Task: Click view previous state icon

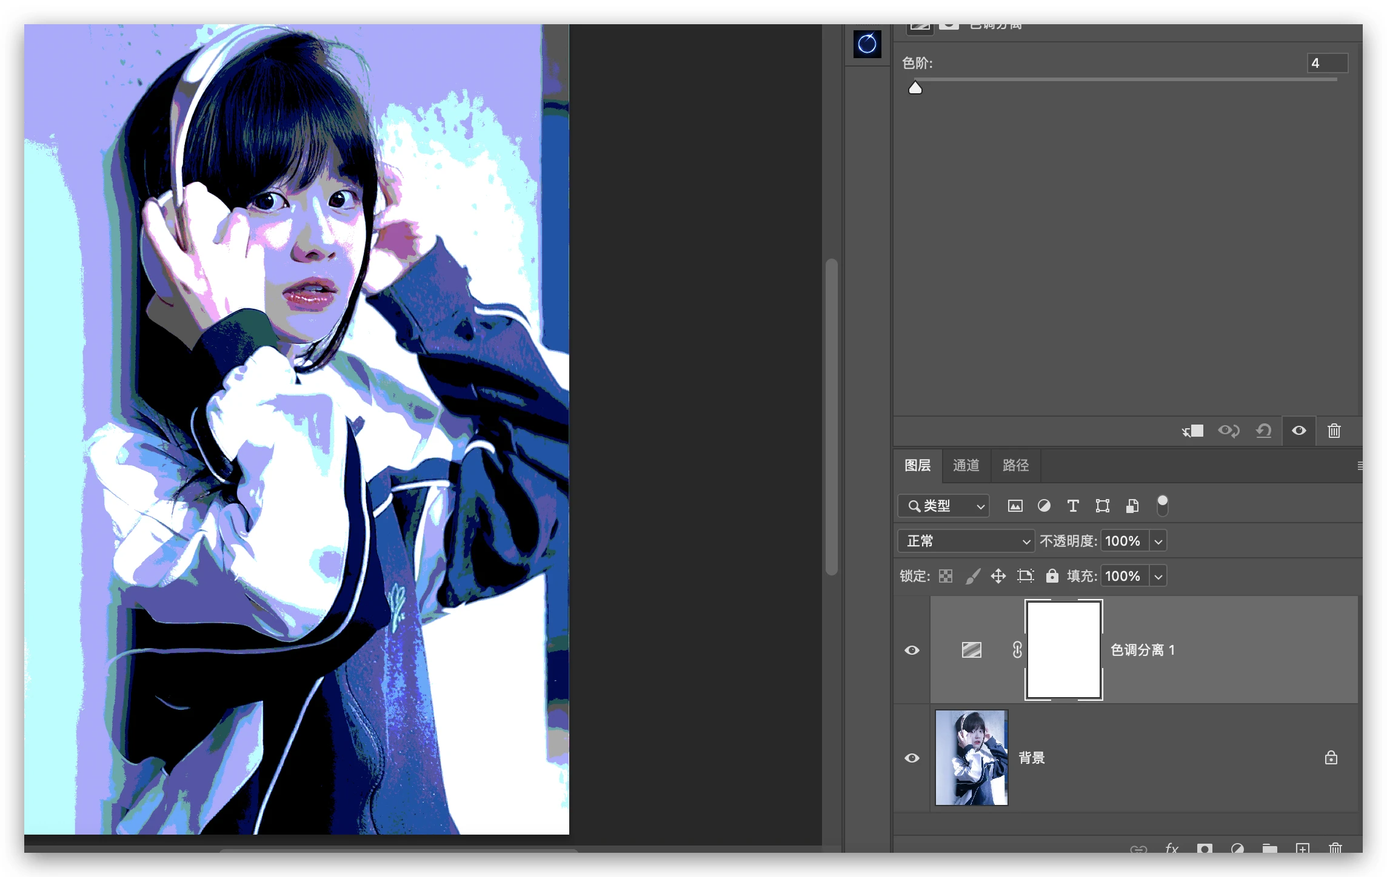Action: [x=1228, y=431]
